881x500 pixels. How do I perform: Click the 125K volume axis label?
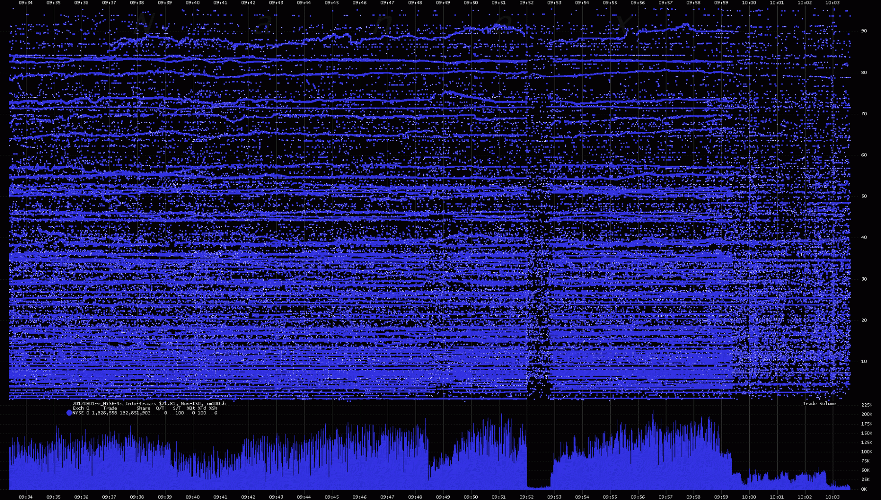(x=867, y=443)
